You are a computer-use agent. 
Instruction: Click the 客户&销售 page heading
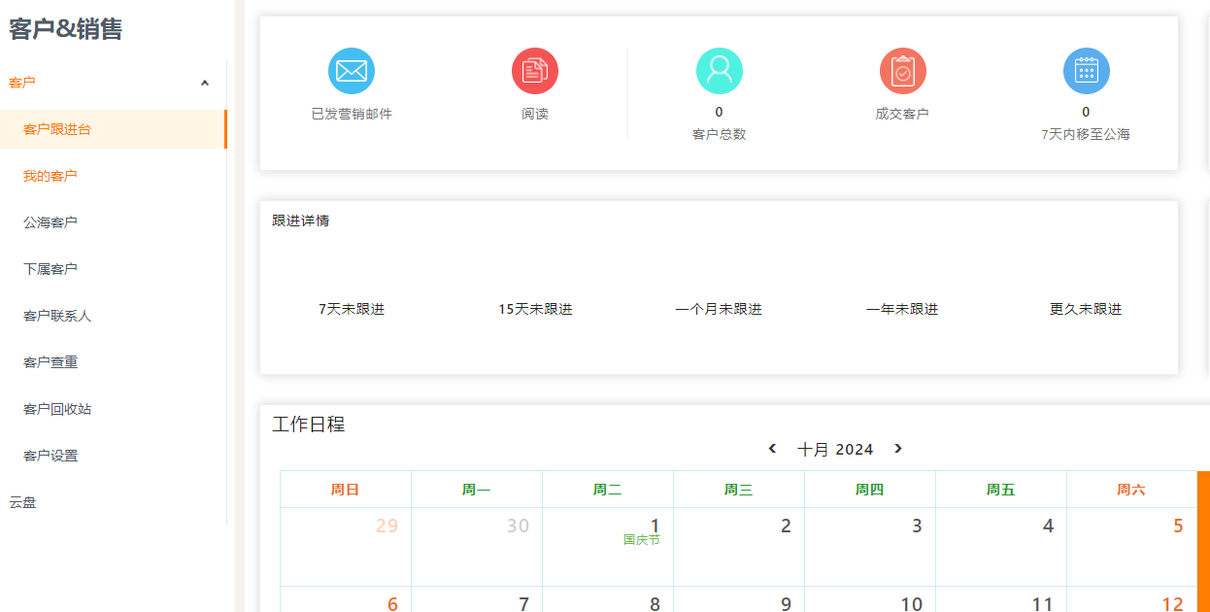(x=66, y=29)
